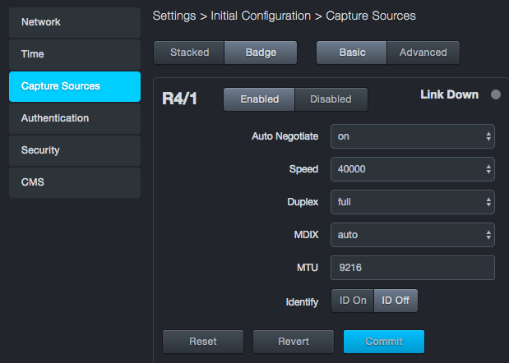Select the Basic configuration mode
Viewport: 509px width, 363px height.
(352, 53)
